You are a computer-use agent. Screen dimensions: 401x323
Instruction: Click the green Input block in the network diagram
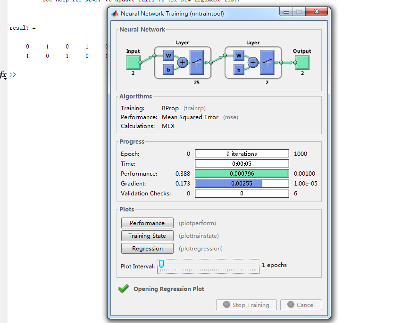coord(133,63)
